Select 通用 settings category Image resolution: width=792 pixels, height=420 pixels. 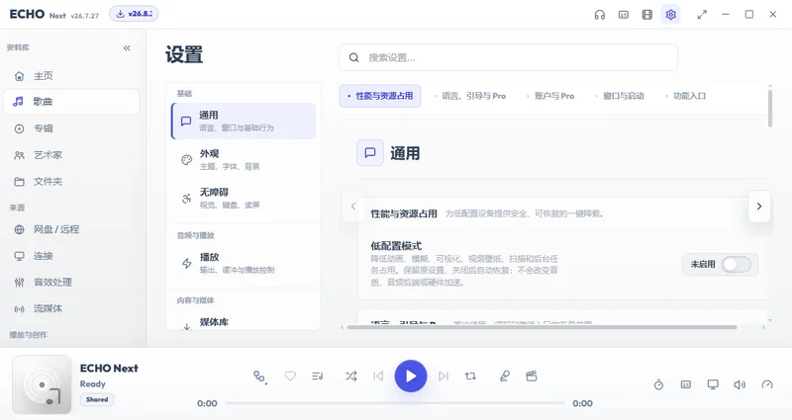[244, 121]
